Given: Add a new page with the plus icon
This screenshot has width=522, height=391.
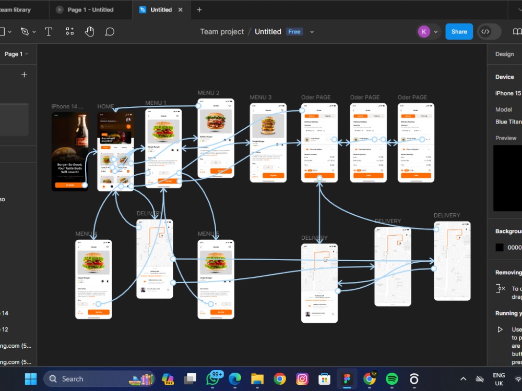Looking at the screenshot, I should (x=24, y=74).
